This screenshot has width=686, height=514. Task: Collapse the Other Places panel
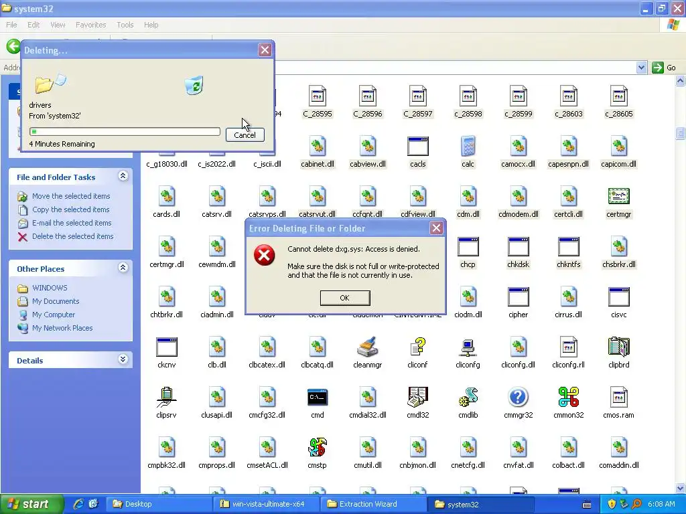coord(123,268)
